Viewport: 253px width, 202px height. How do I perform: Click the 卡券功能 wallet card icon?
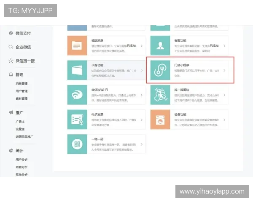(x=77, y=70)
